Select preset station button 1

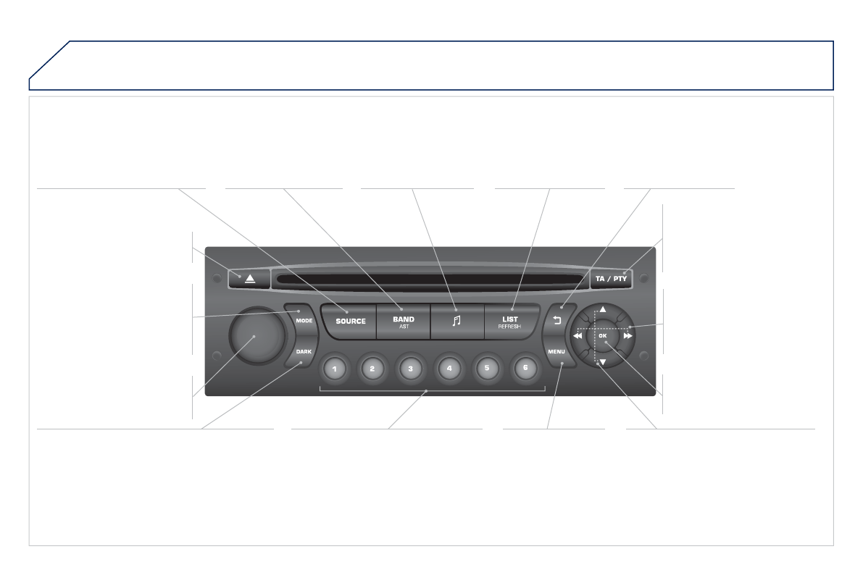click(334, 369)
